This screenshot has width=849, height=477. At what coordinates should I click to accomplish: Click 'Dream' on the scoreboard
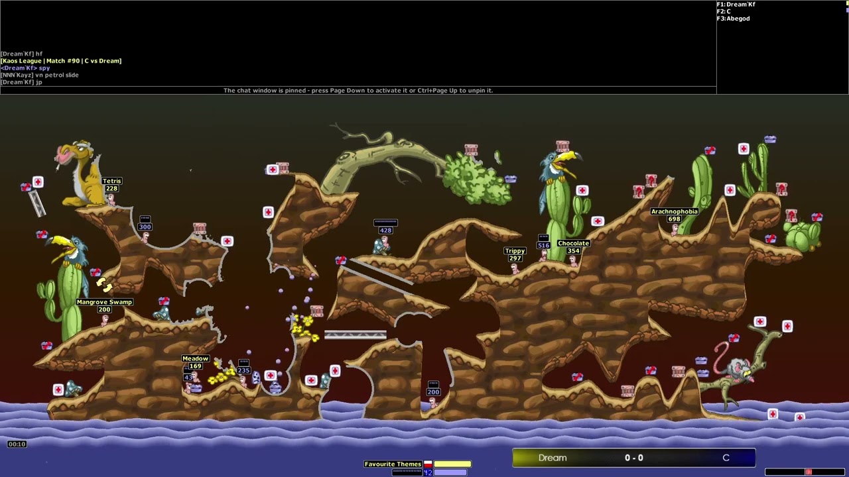click(553, 458)
